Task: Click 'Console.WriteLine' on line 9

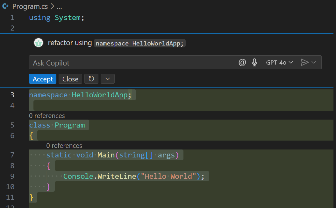Action: click(100, 176)
